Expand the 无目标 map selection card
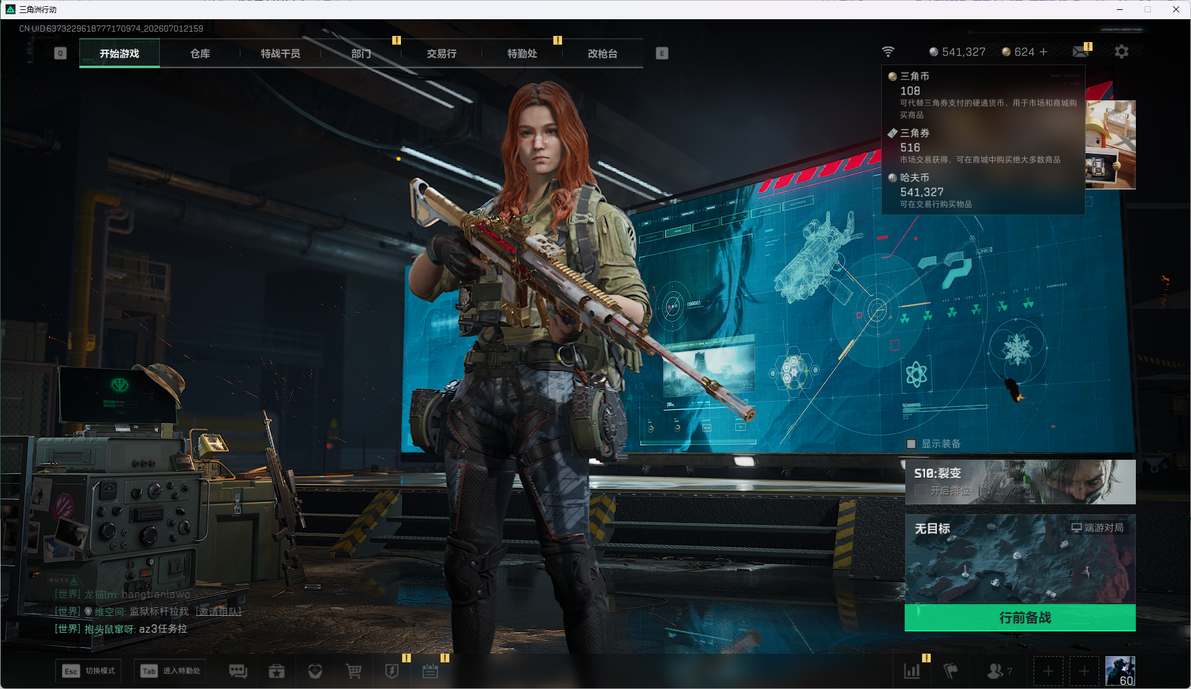The image size is (1191, 689). [1020, 559]
